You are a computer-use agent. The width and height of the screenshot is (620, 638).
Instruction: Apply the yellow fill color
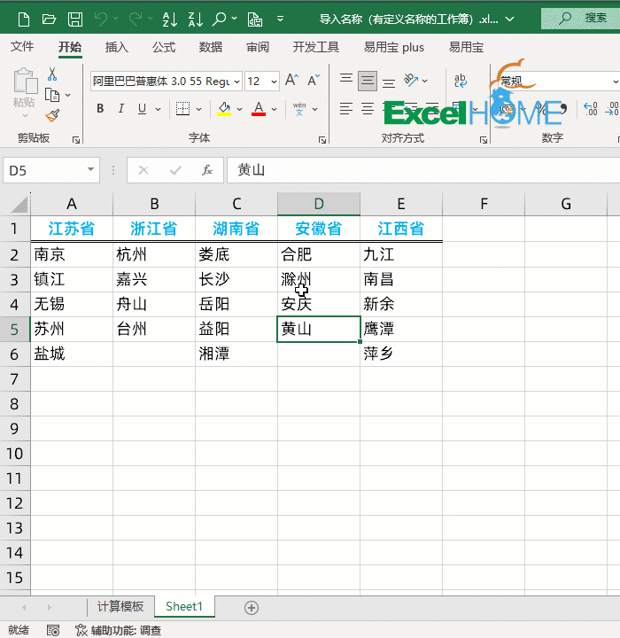[x=224, y=109]
